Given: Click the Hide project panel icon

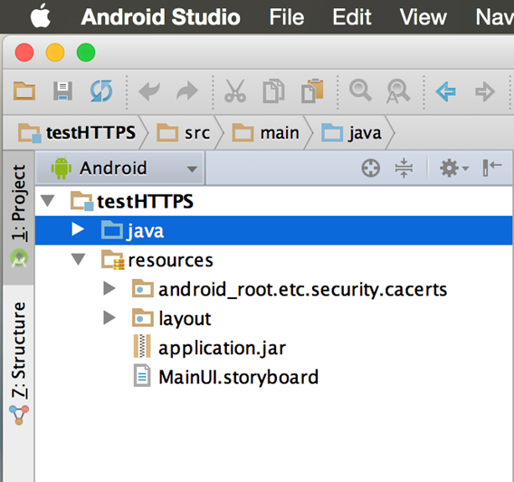Looking at the screenshot, I should point(492,168).
